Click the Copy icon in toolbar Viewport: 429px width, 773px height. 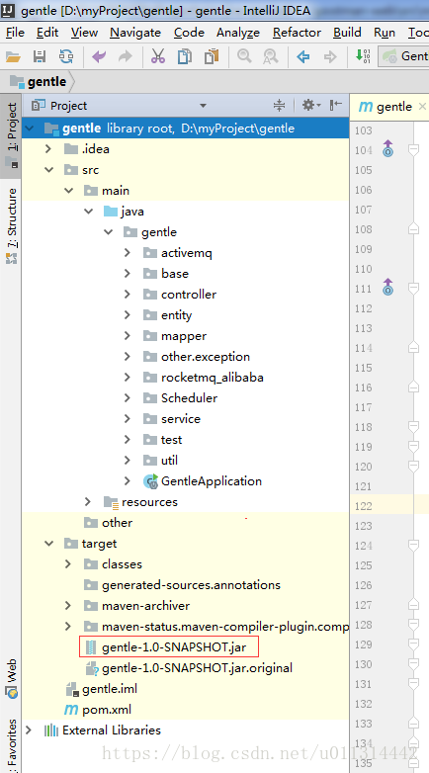coord(185,56)
